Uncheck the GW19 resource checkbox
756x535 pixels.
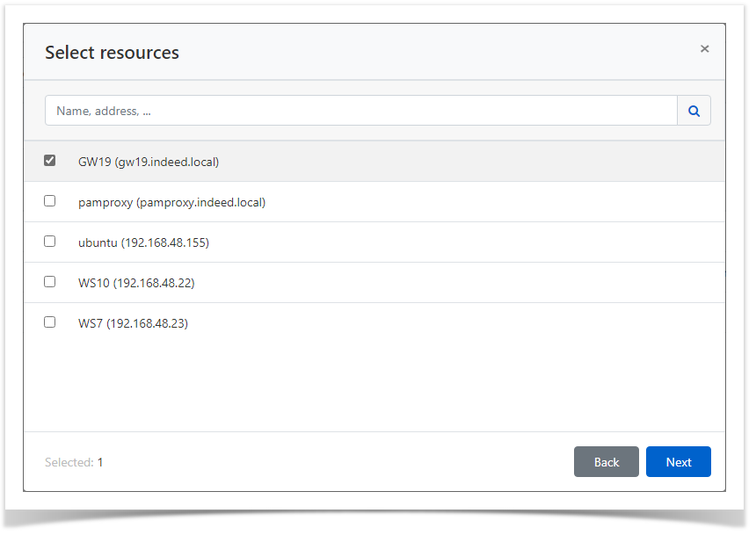[x=50, y=161]
